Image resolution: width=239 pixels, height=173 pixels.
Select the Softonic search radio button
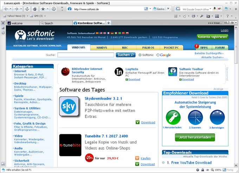[140, 55]
